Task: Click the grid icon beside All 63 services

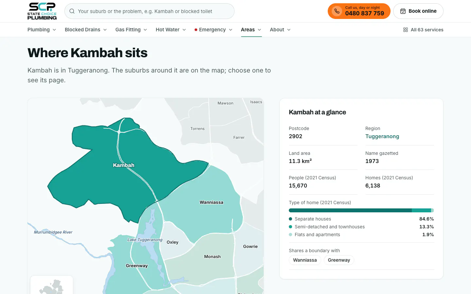Action: [406, 30]
